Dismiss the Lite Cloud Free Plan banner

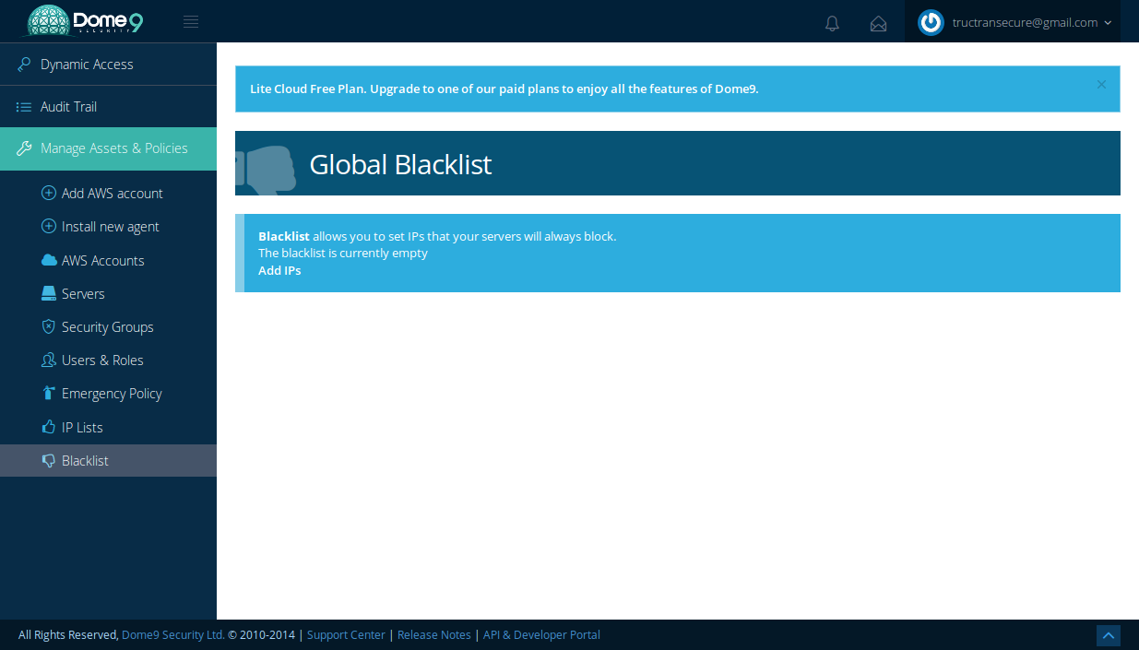[x=1101, y=84]
